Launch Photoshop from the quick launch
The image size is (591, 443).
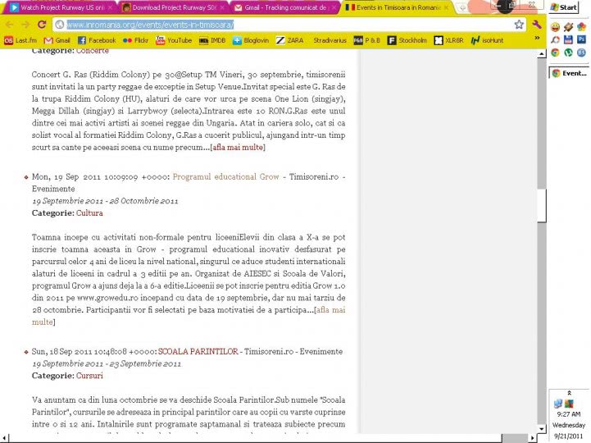point(581,39)
